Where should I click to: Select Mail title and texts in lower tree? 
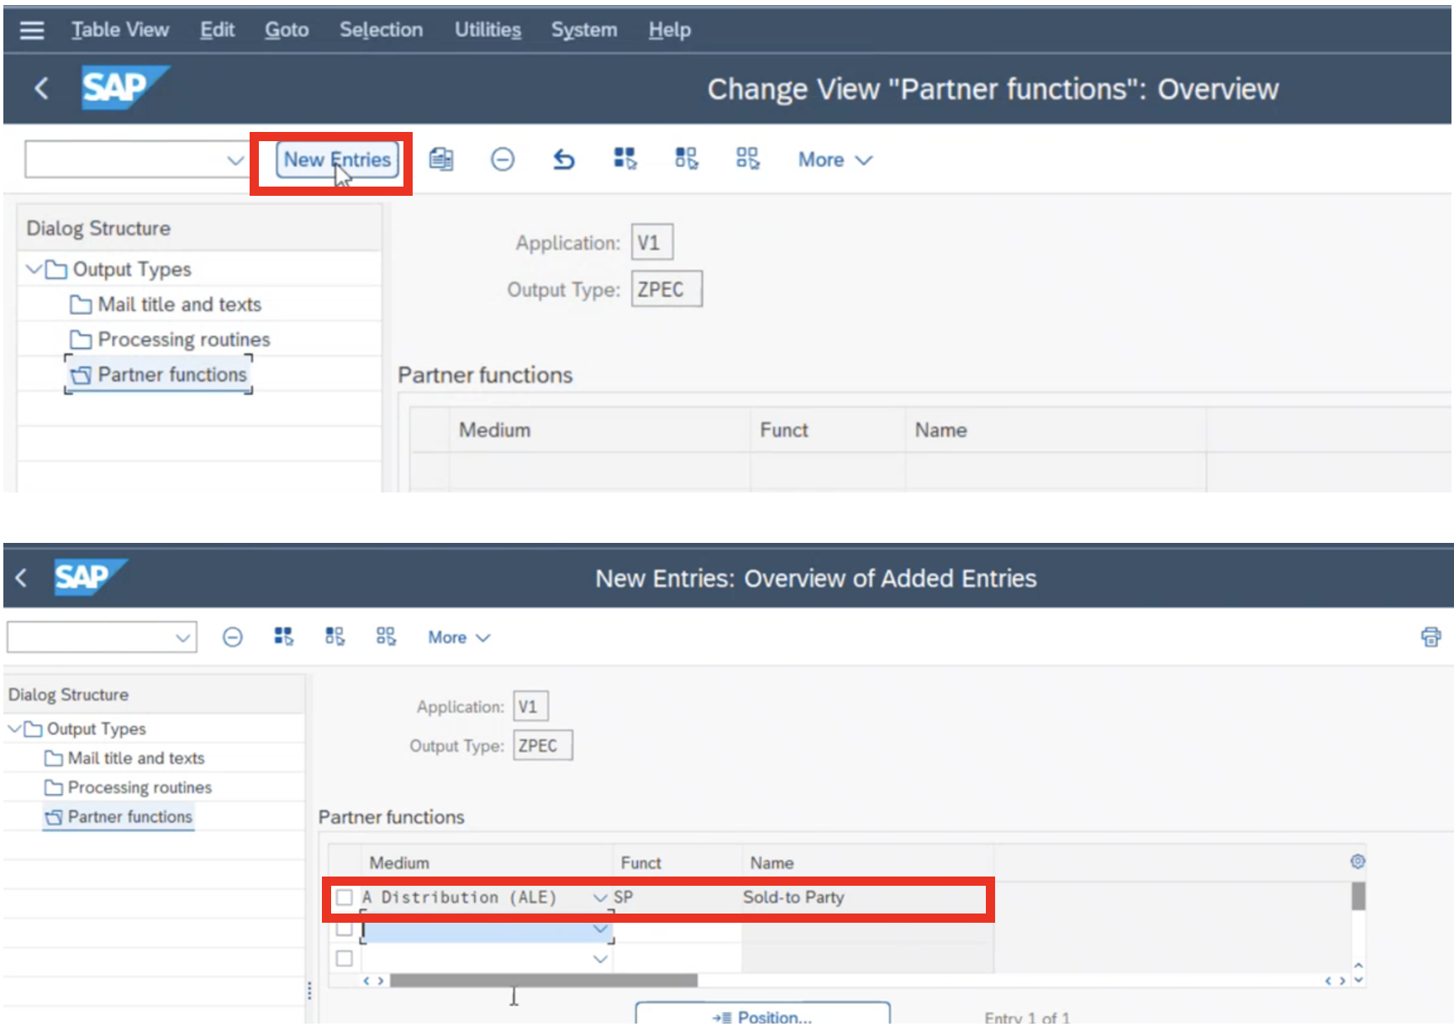tap(136, 758)
